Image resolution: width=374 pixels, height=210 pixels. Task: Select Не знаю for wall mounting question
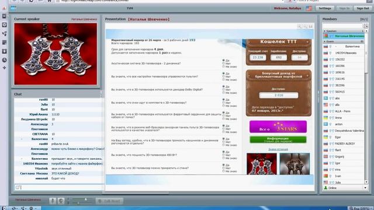[x=223, y=171]
